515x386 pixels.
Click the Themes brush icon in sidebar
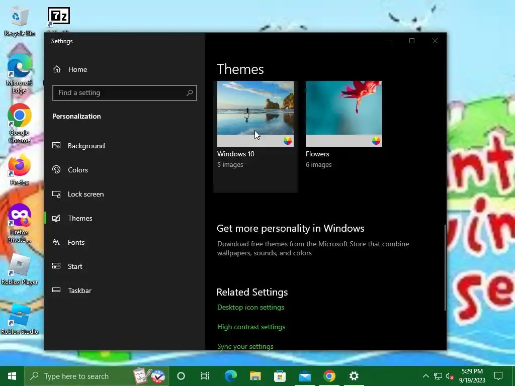click(56, 218)
